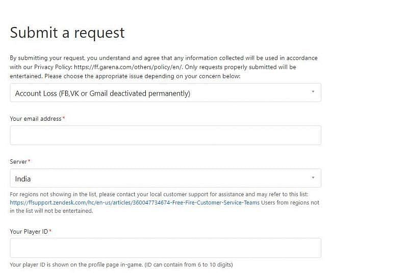Click the arrow on the issue type selector
Viewport: 408px width, 277px height.
(313, 92)
